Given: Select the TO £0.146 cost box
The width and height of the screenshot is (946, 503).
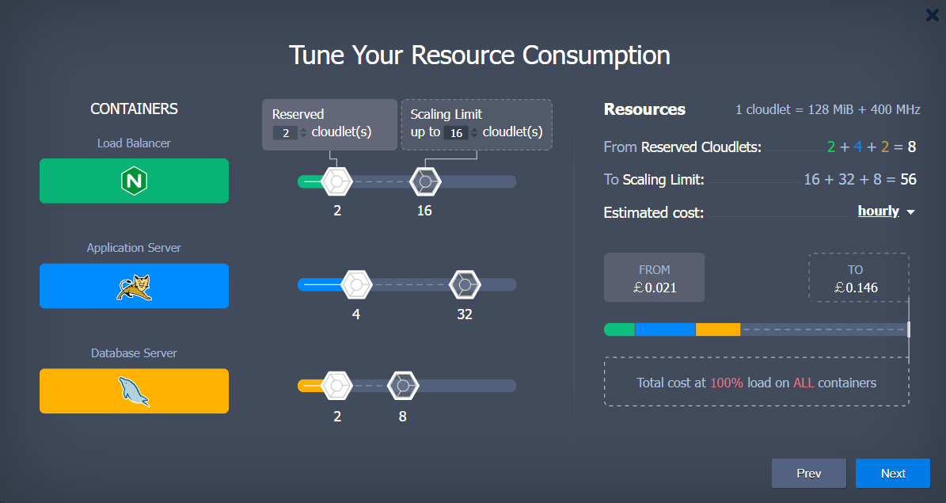Looking at the screenshot, I should (x=858, y=278).
